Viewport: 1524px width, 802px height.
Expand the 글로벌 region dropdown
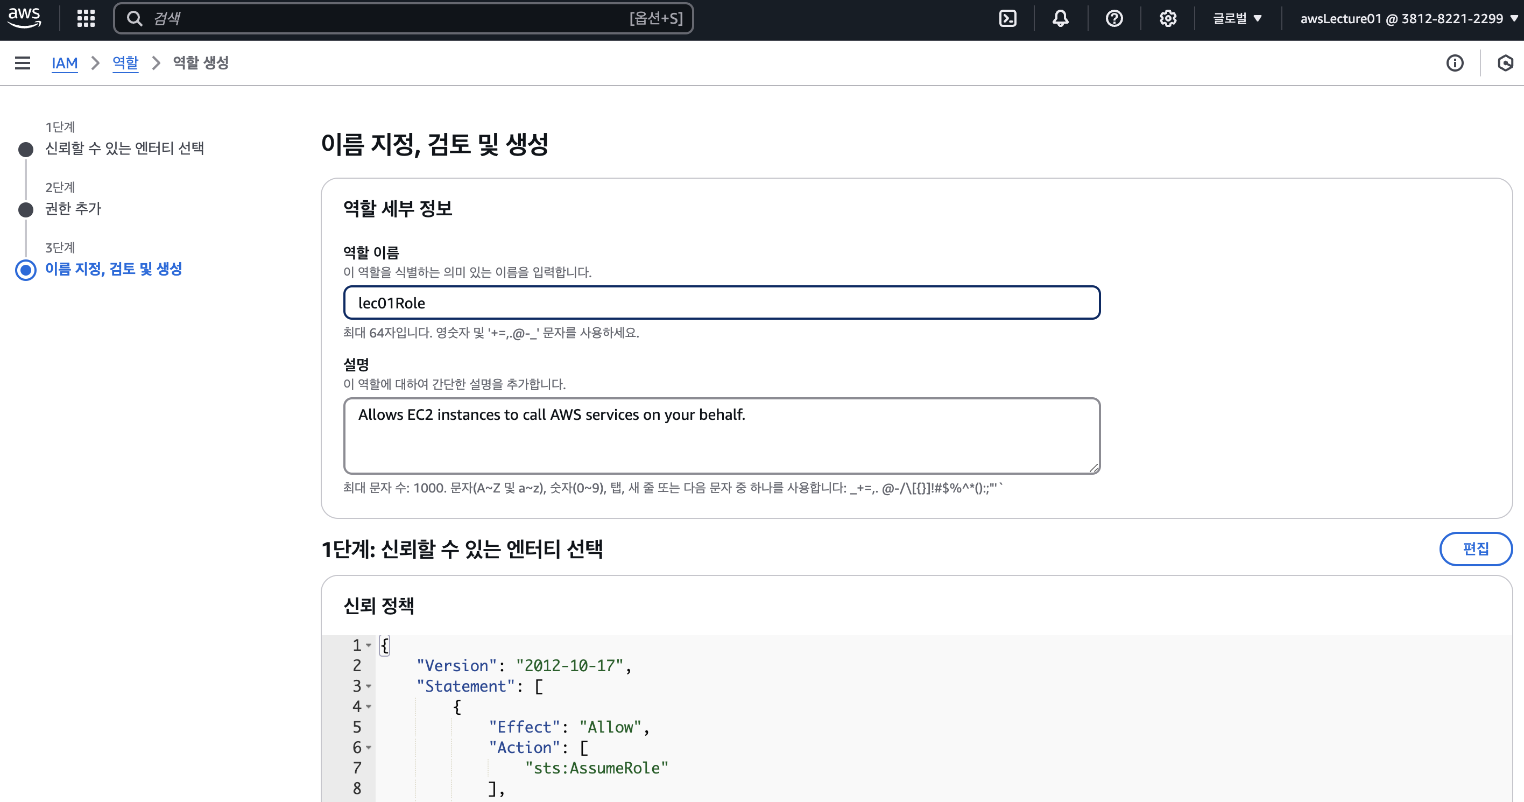[1238, 19]
